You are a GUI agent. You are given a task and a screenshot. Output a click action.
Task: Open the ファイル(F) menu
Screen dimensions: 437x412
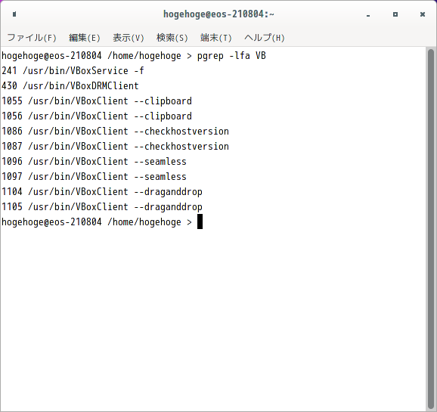point(32,38)
